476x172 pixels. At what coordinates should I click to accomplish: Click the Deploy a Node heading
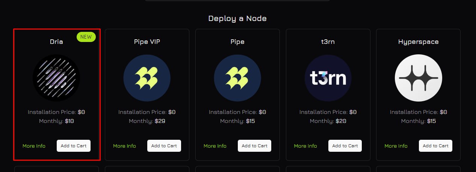pos(237,18)
